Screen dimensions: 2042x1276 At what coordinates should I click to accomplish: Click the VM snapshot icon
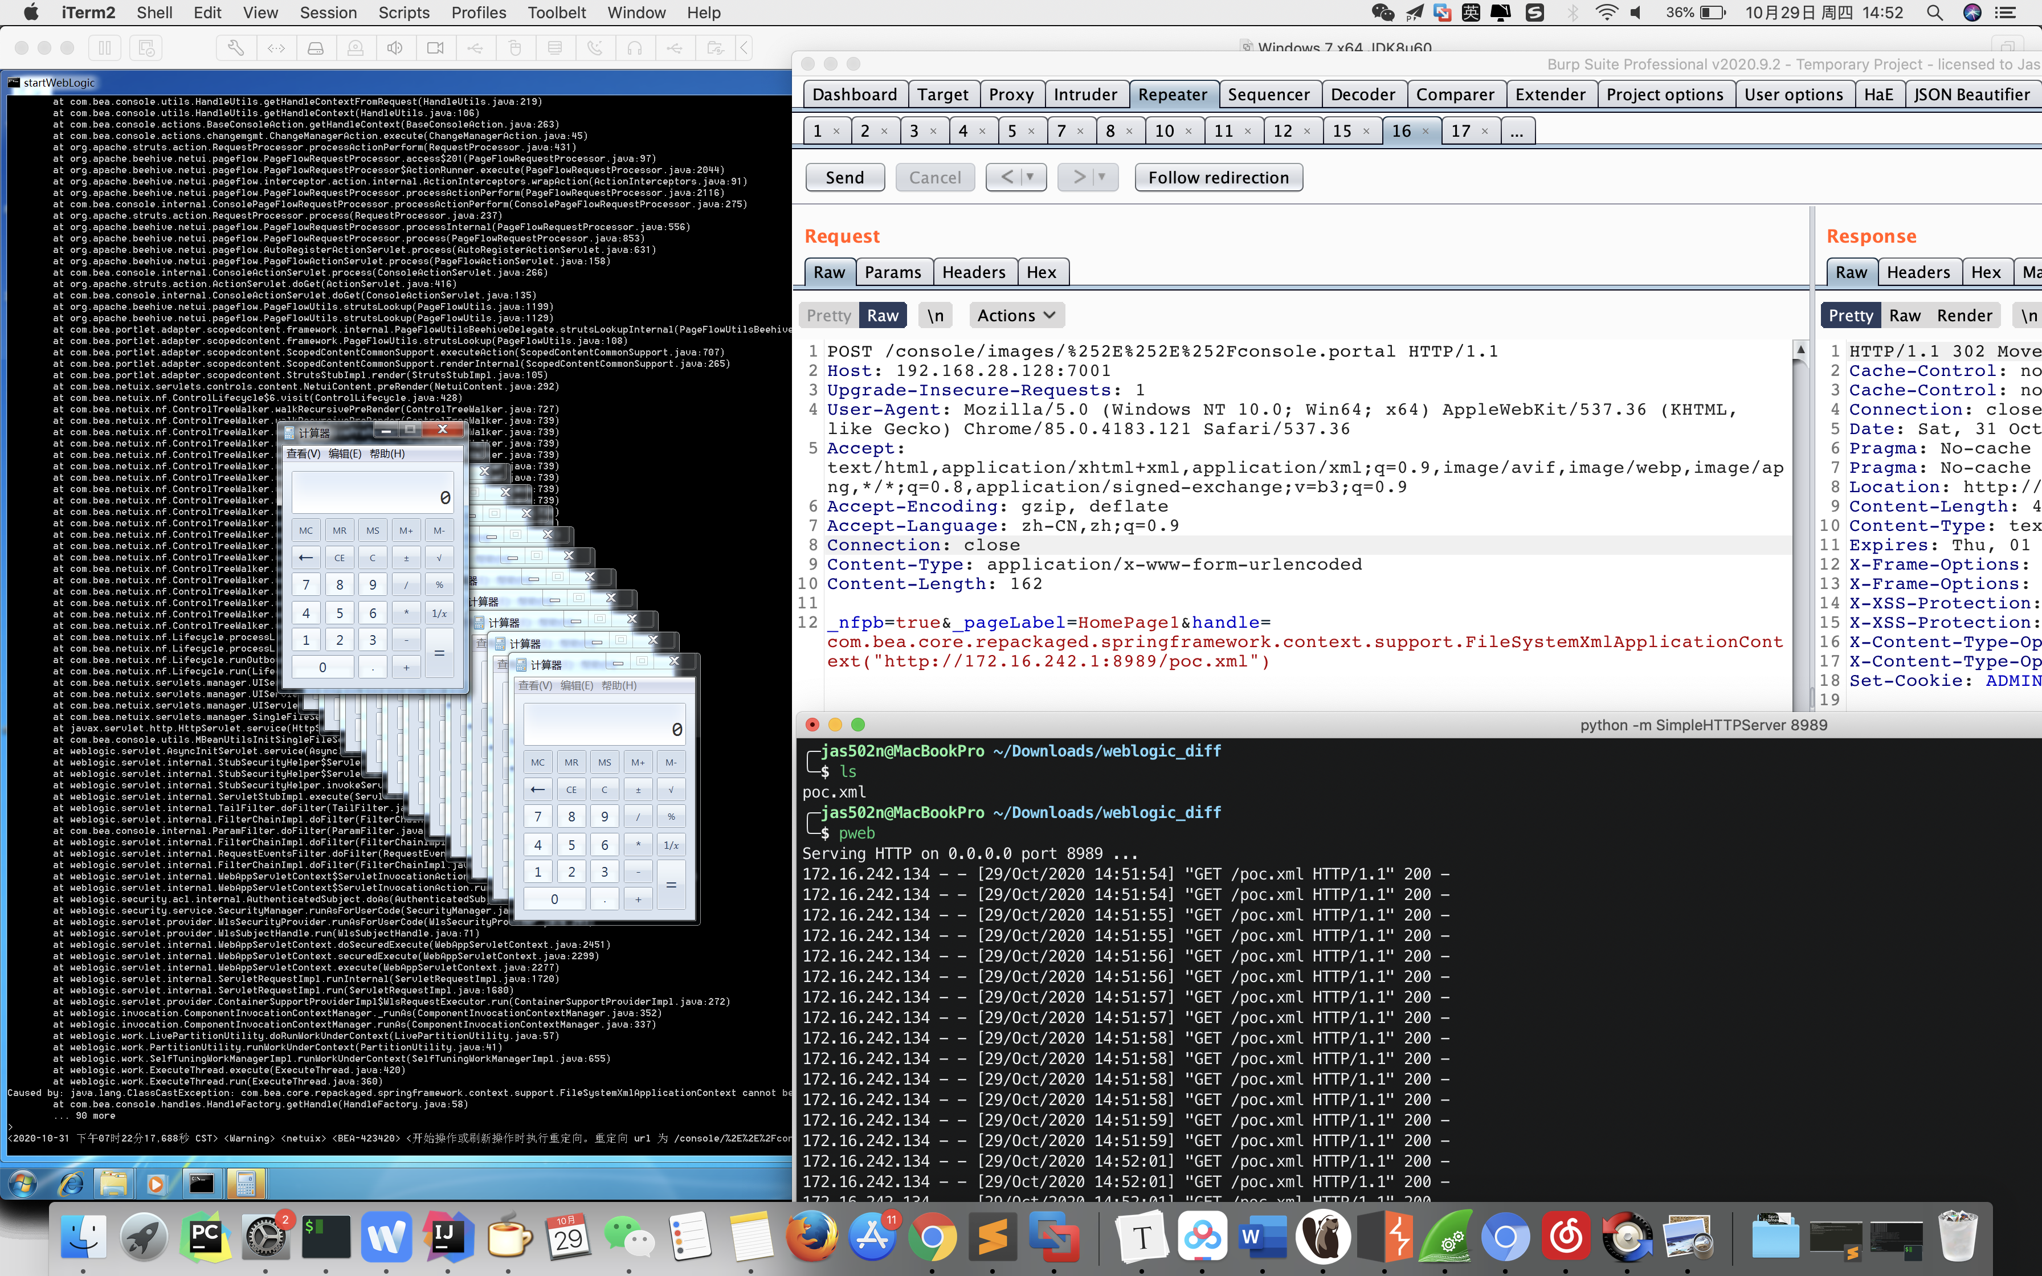pos(146,48)
